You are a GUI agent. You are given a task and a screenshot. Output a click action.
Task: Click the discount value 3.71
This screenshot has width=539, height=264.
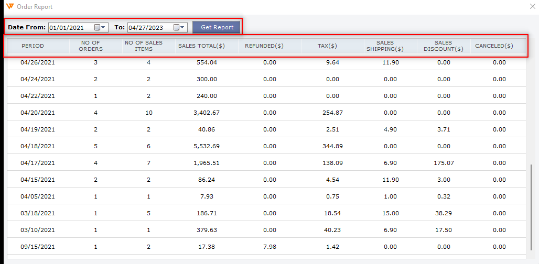click(x=444, y=129)
